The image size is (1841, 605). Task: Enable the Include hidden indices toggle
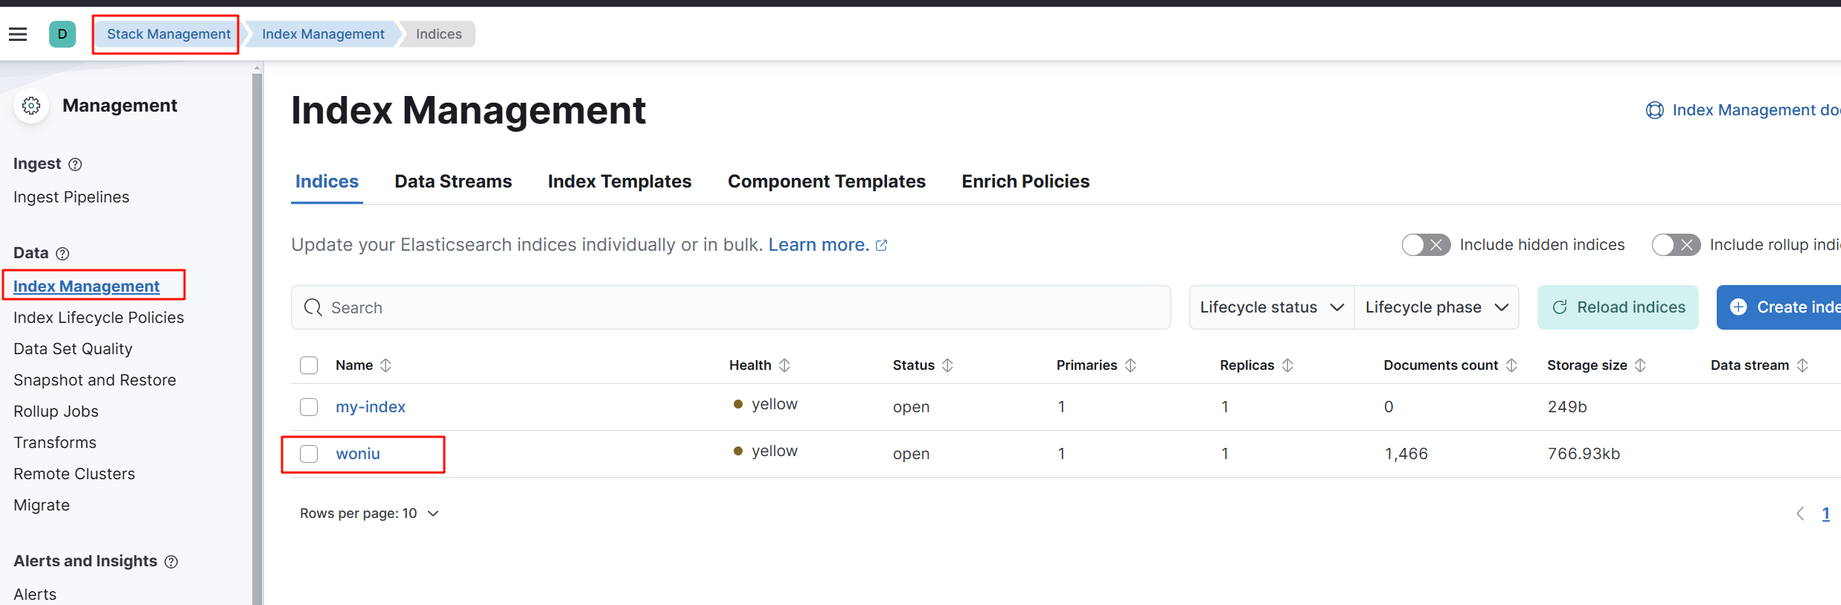[x=1425, y=245]
